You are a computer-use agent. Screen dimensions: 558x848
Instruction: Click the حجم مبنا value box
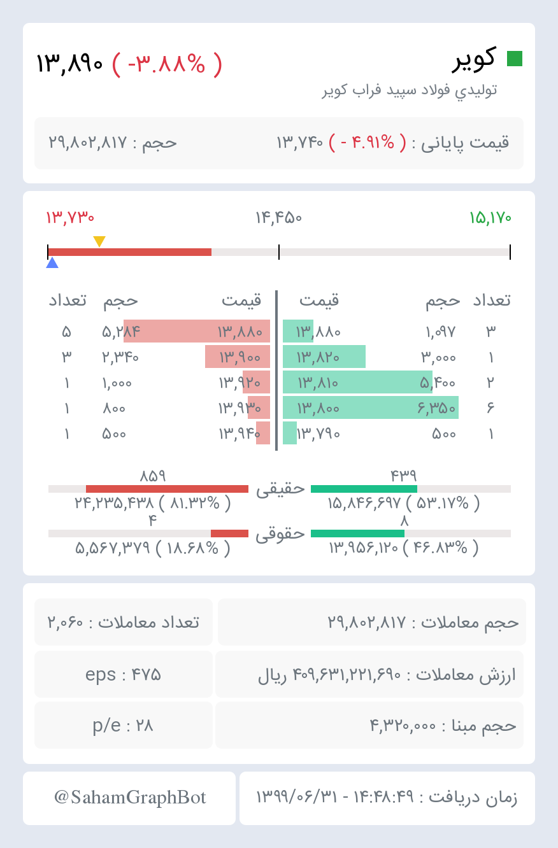coord(369,725)
